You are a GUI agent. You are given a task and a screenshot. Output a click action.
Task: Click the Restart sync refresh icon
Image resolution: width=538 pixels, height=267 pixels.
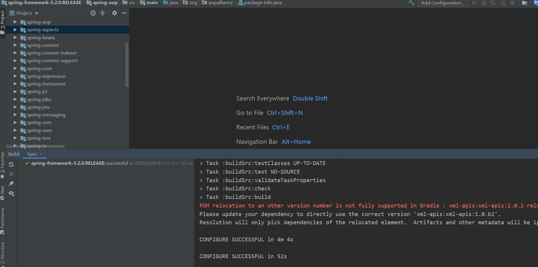coord(11,164)
